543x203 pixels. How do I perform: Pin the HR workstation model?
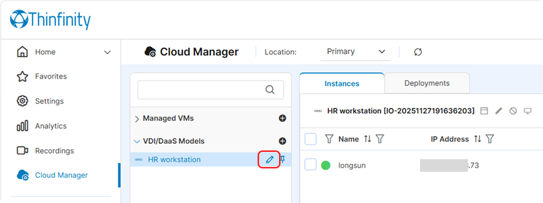point(282,160)
